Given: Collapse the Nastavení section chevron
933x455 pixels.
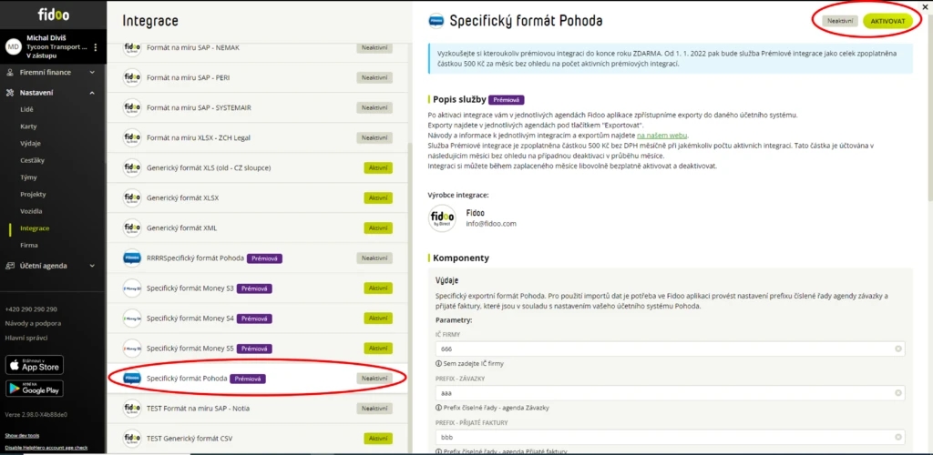Looking at the screenshot, I should [92, 93].
